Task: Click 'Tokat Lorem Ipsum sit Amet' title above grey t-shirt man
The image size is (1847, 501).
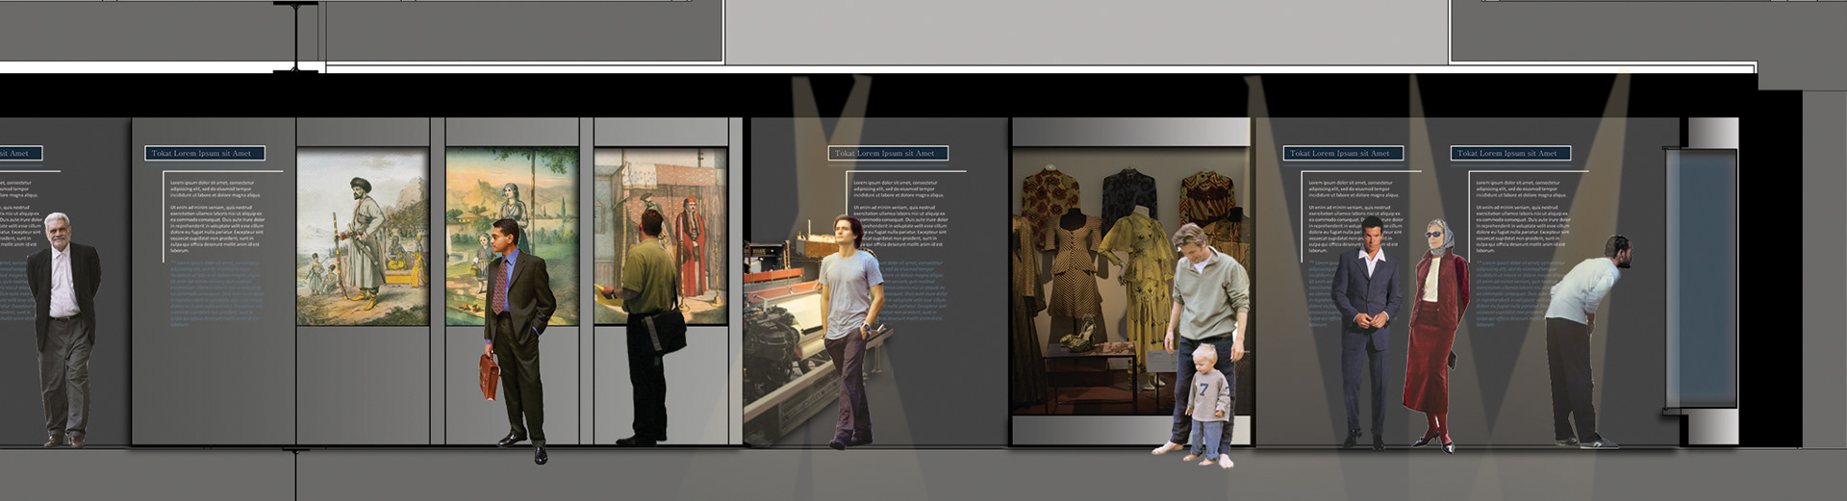Action: click(x=888, y=153)
